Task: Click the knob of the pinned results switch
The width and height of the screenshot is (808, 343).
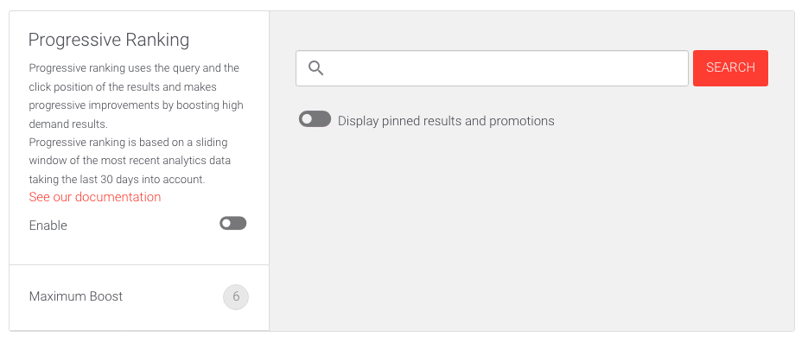Action: point(307,119)
